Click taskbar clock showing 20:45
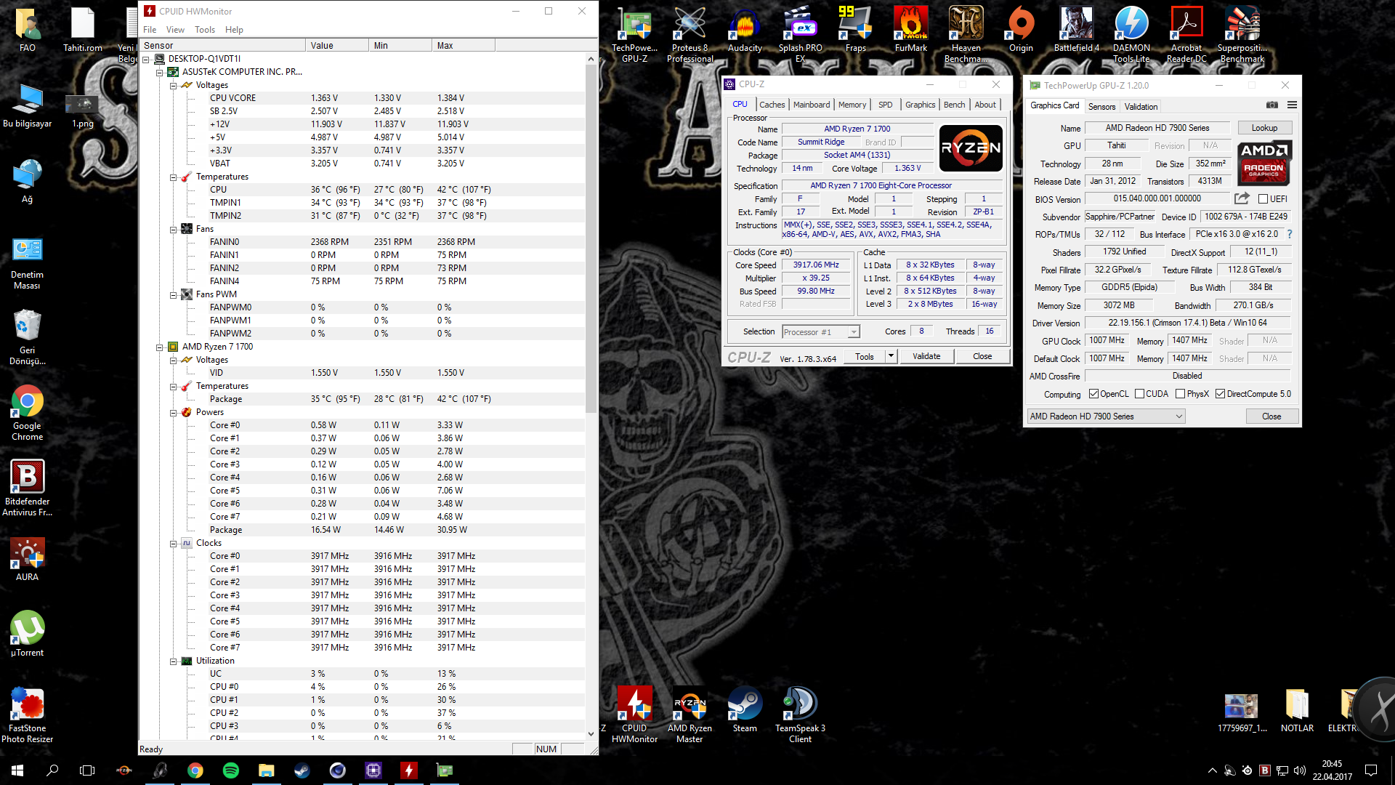The image size is (1395, 785). 1332,770
